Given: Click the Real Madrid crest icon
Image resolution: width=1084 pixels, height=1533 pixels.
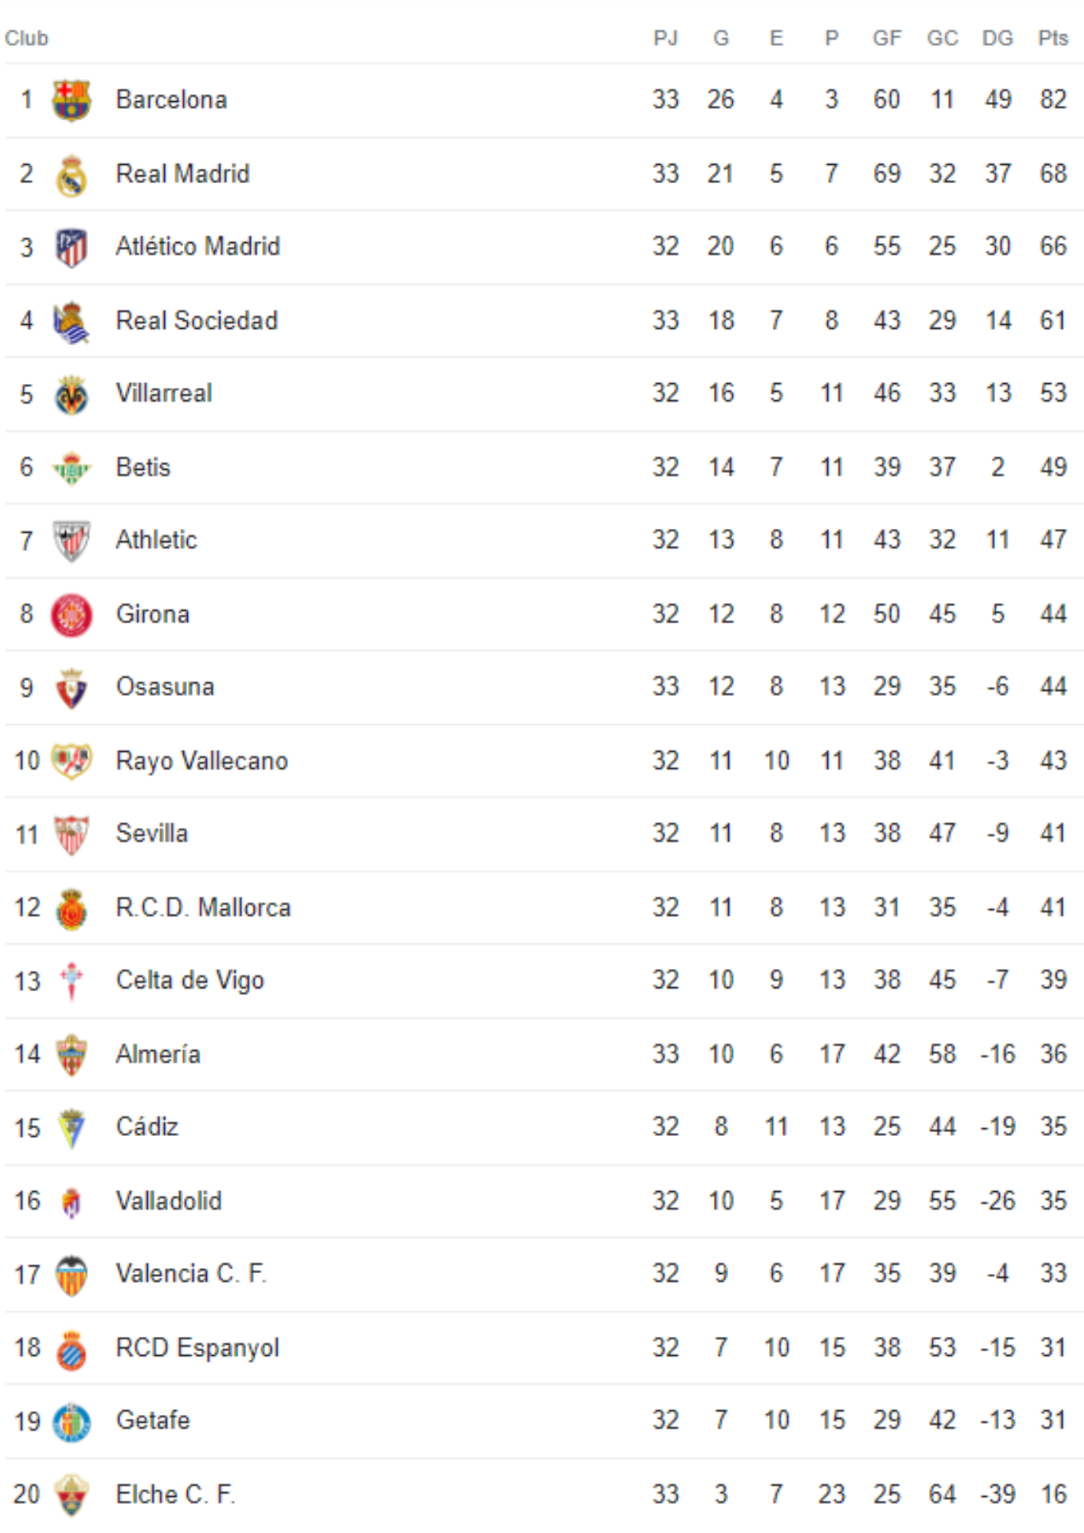Looking at the screenshot, I should click(71, 175).
